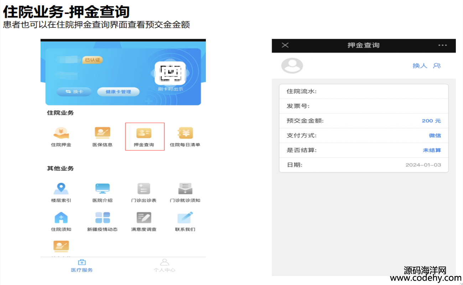
Task: Click the 押金查询 page title
Action: [x=364, y=45]
